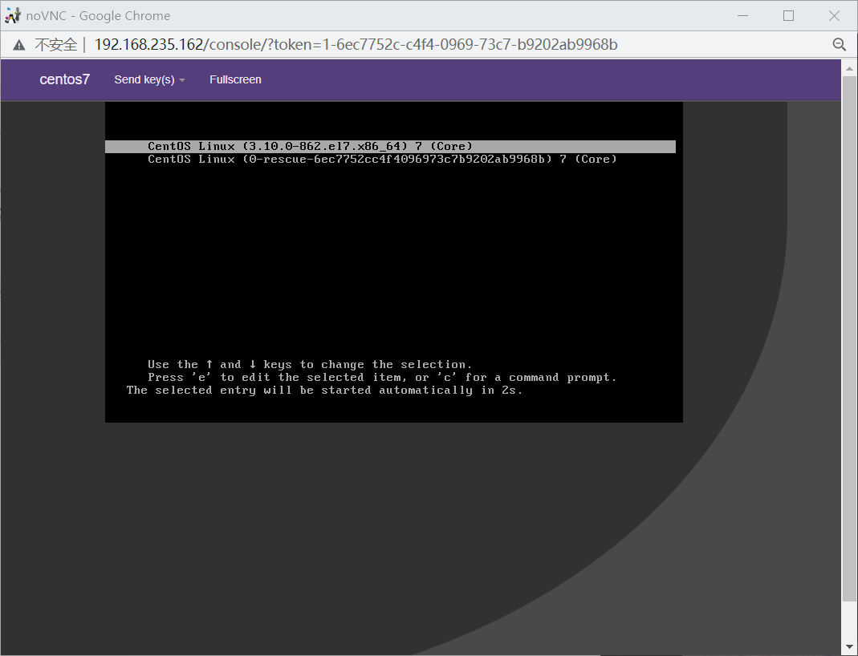Click the 'Use the keys' instruction line
This screenshot has width=858, height=656.
tap(310, 365)
